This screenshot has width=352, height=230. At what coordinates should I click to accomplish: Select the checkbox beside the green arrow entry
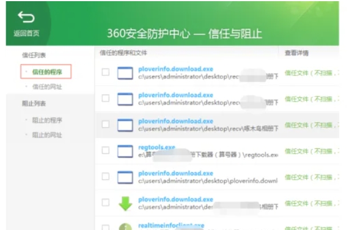[105, 203]
